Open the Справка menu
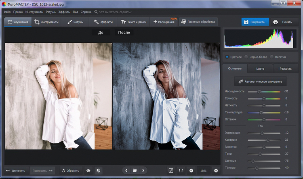Screen dimensions: 303x179 pos(86,12)
